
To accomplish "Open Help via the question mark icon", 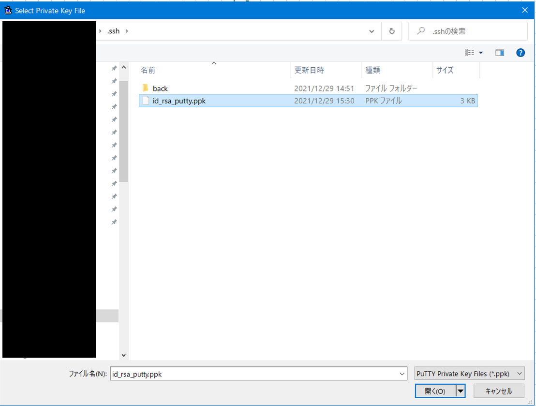I will coord(521,53).
